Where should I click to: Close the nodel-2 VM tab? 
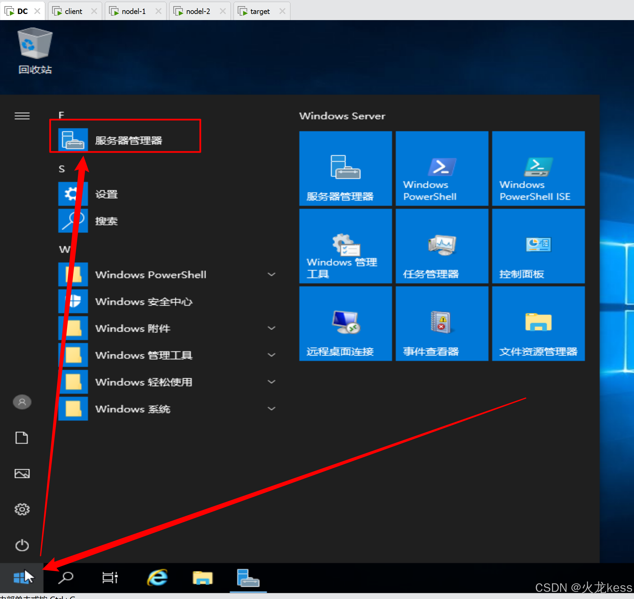[223, 11]
